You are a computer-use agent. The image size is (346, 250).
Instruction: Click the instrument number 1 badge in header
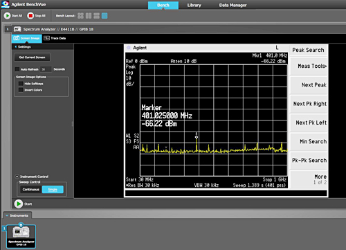click(x=8, y=29)
